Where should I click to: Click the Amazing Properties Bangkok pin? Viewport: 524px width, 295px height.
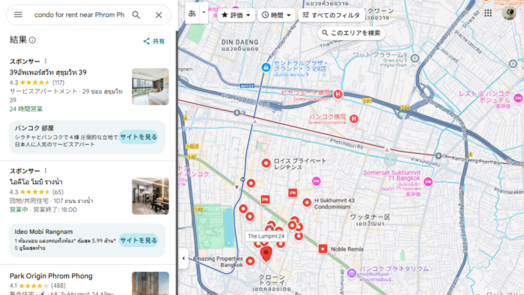250,261
